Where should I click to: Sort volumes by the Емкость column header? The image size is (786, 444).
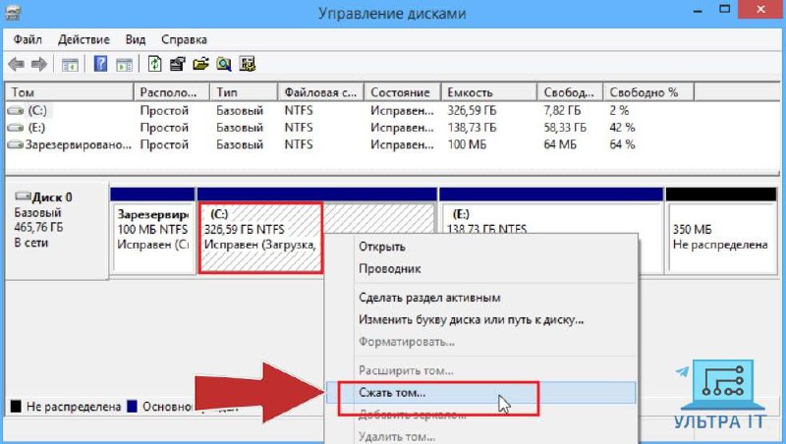[487, 91]
